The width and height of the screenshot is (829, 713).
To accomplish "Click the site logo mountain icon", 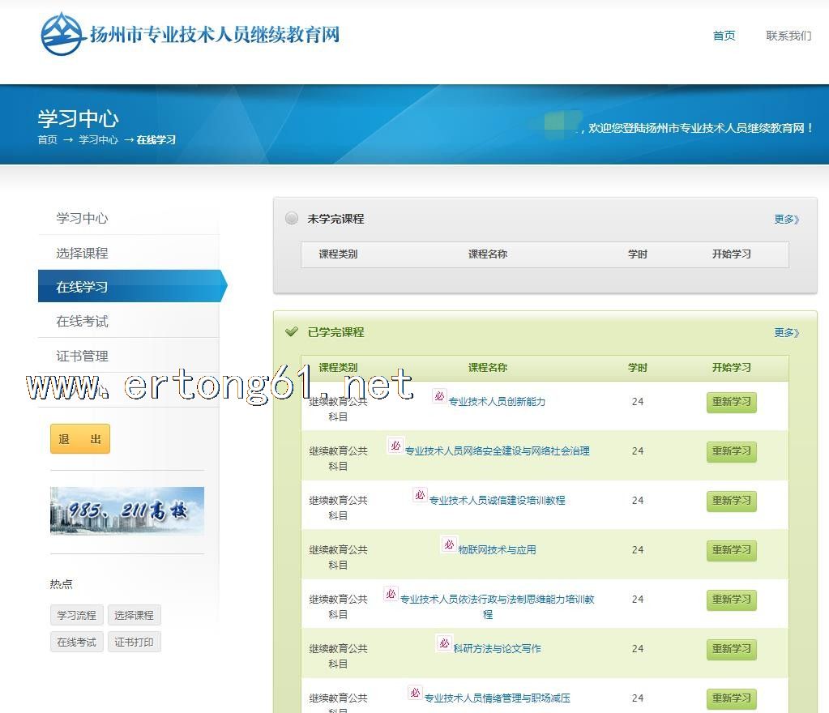I will click(63, 34).
